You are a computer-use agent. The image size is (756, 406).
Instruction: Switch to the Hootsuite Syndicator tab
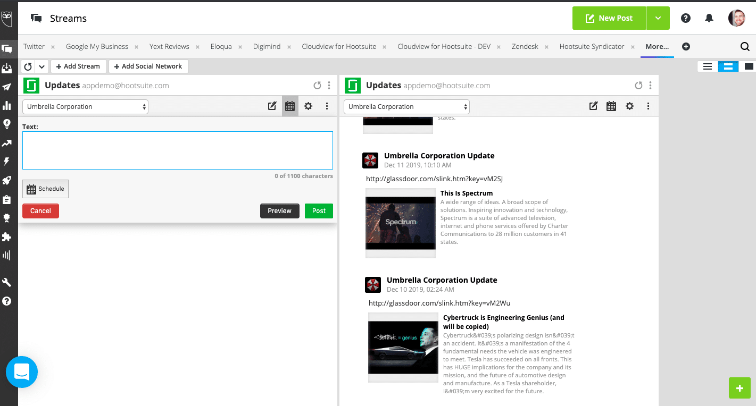click(x=592, y=47)
